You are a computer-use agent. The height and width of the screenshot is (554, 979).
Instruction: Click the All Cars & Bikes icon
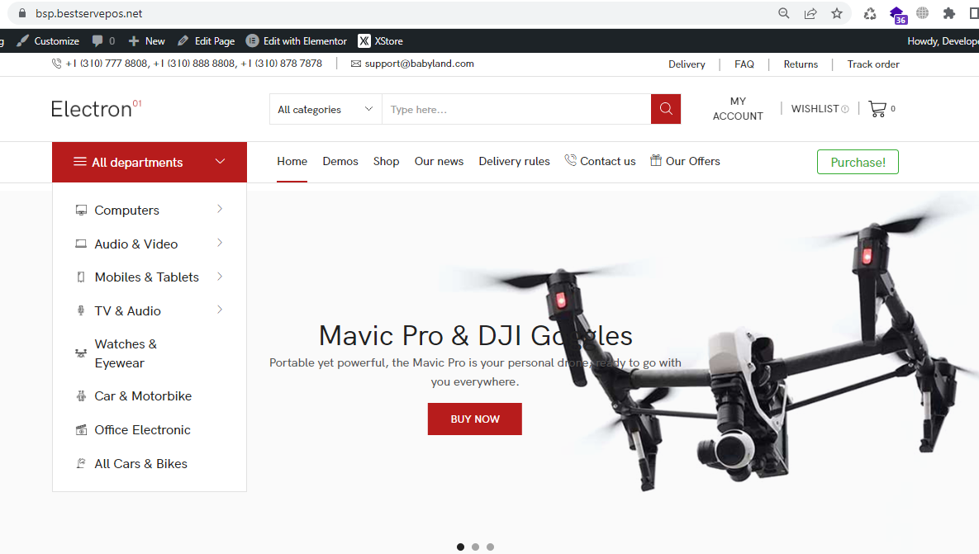[x=80, y=463]
